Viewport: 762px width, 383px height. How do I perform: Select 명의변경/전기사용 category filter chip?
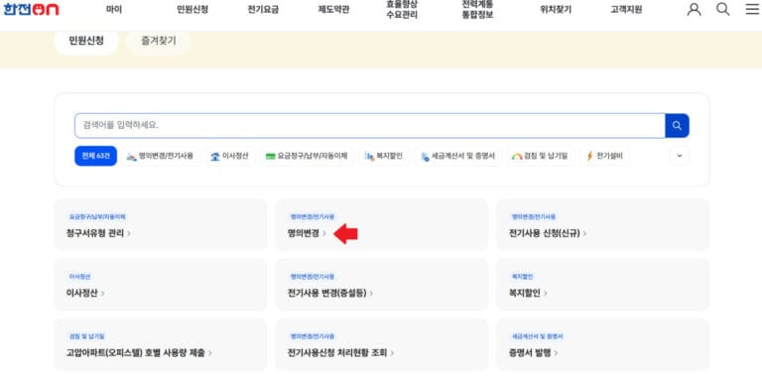click(x=160, y=156)
